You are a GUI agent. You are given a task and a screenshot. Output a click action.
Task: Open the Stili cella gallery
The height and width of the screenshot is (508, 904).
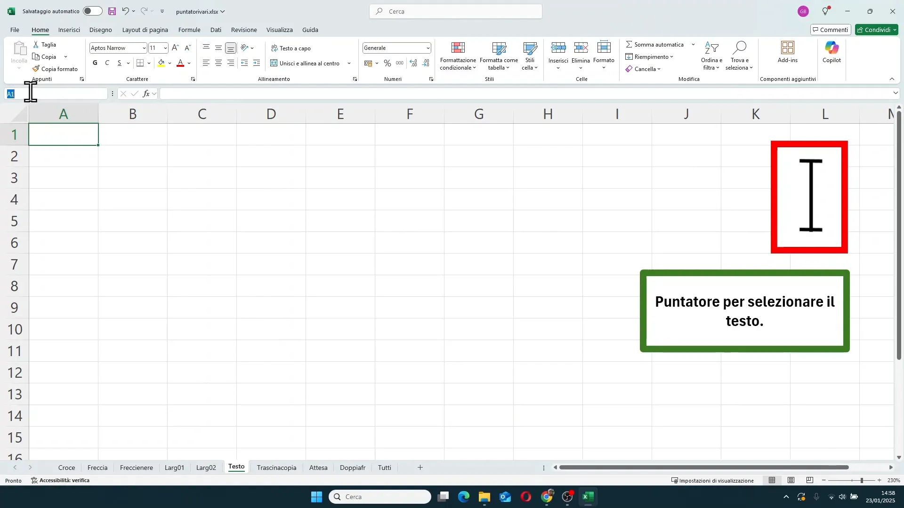click(530, 56)
